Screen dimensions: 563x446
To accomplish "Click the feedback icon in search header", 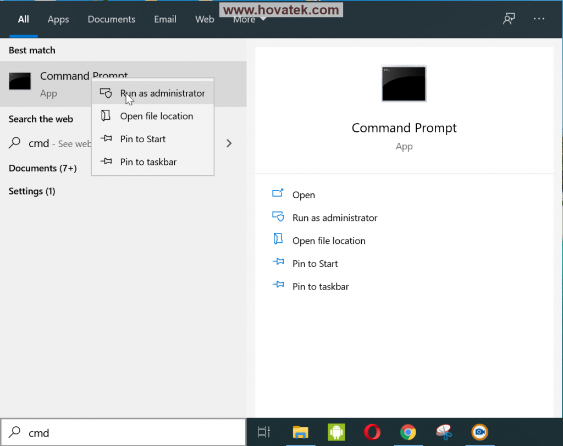I will click(509, 19).
